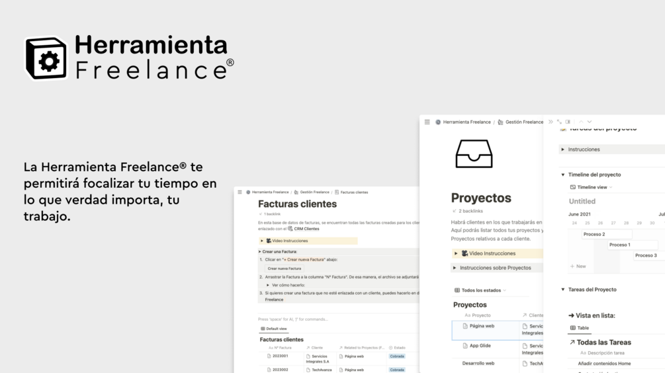Open the Desarrollo web project row
The width and height of the screenshot is (665, 373).
(x=478, y=363)
